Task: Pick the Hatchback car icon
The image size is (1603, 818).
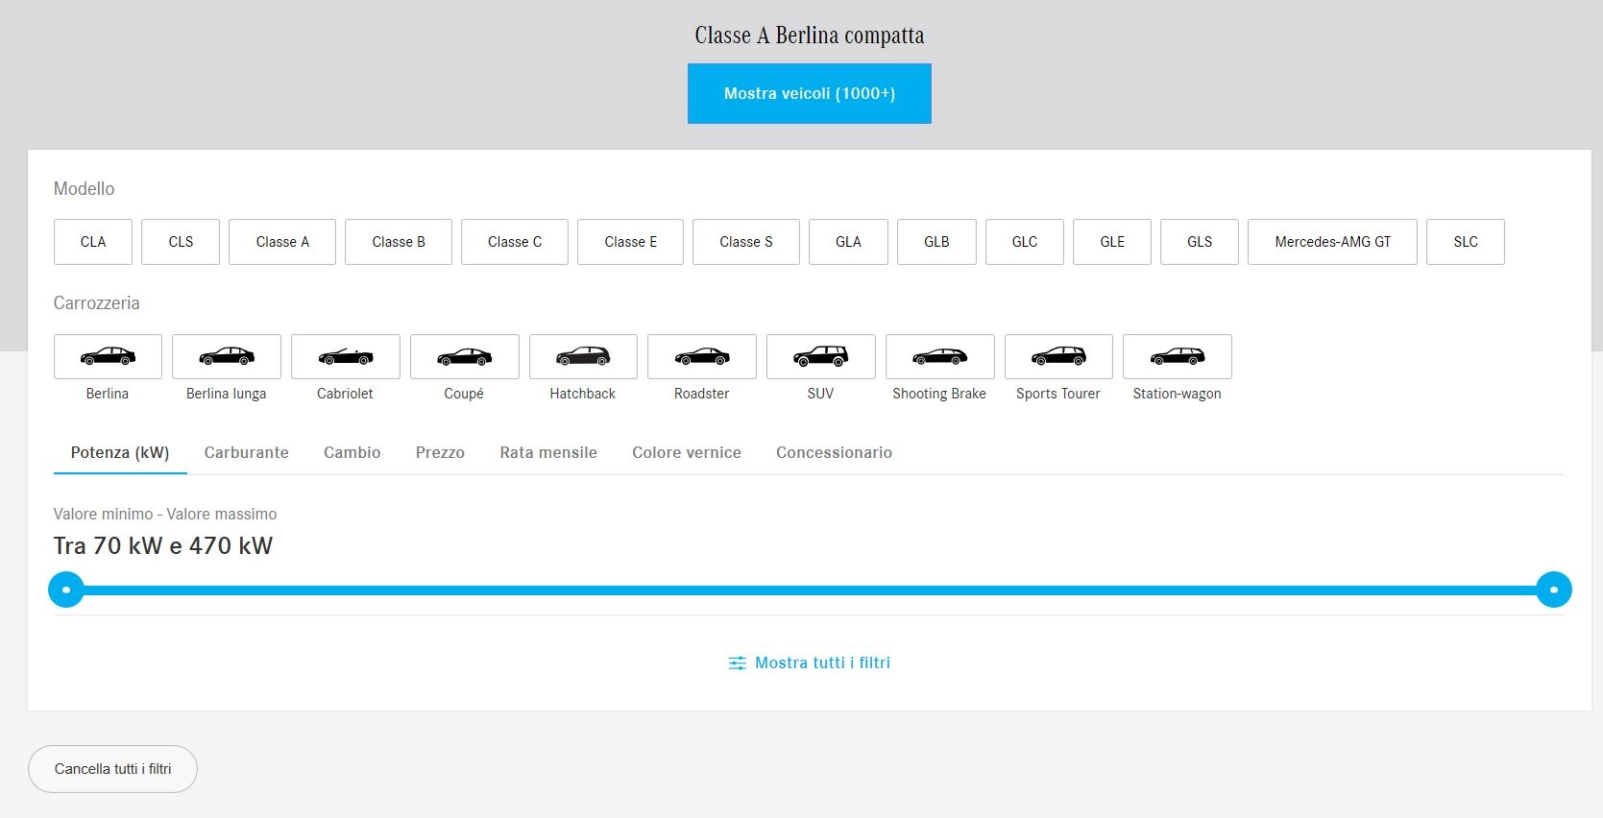Action: point(583,357)
